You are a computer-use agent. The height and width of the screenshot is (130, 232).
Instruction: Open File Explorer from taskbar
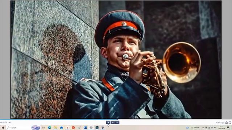click(55, 127)
